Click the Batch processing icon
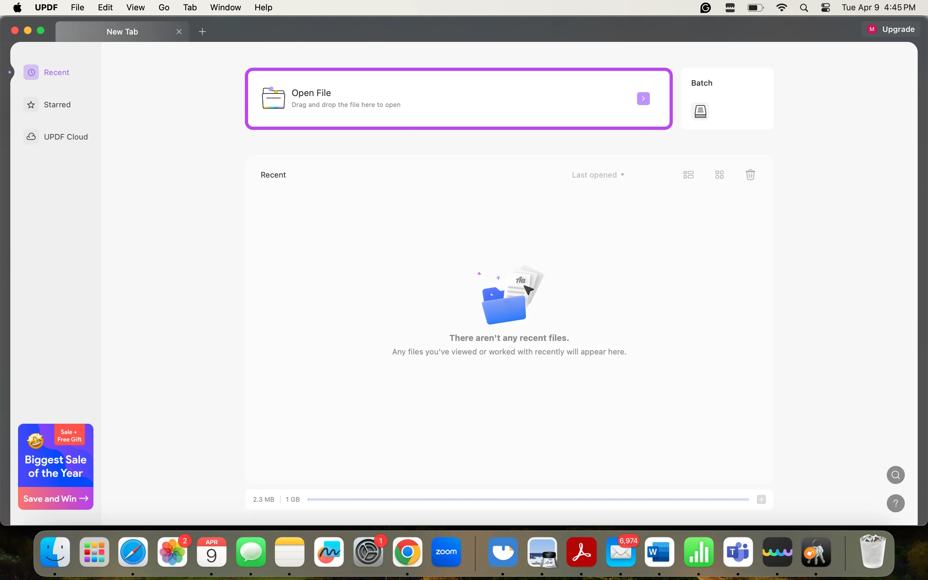 [x=700, y=111]
